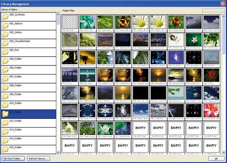
Task: Choose the bright green treetops thumbnail
Action: (87, 40)
